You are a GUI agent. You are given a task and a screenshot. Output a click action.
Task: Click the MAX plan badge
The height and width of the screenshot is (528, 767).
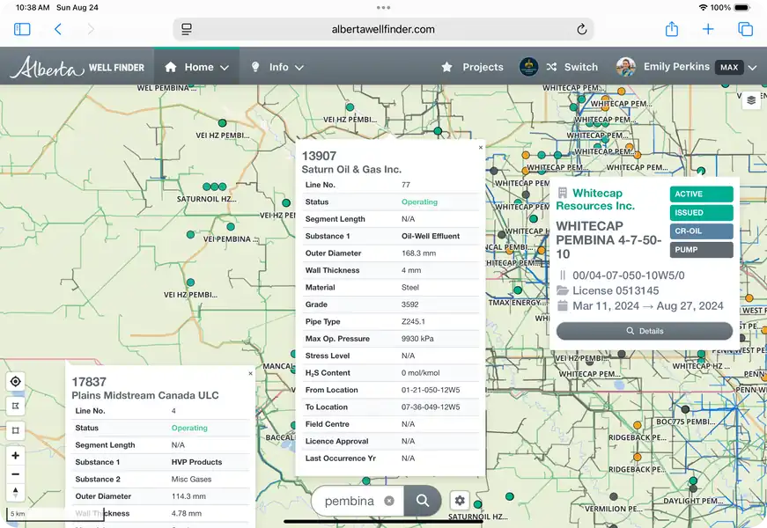[x=729, y=67]
